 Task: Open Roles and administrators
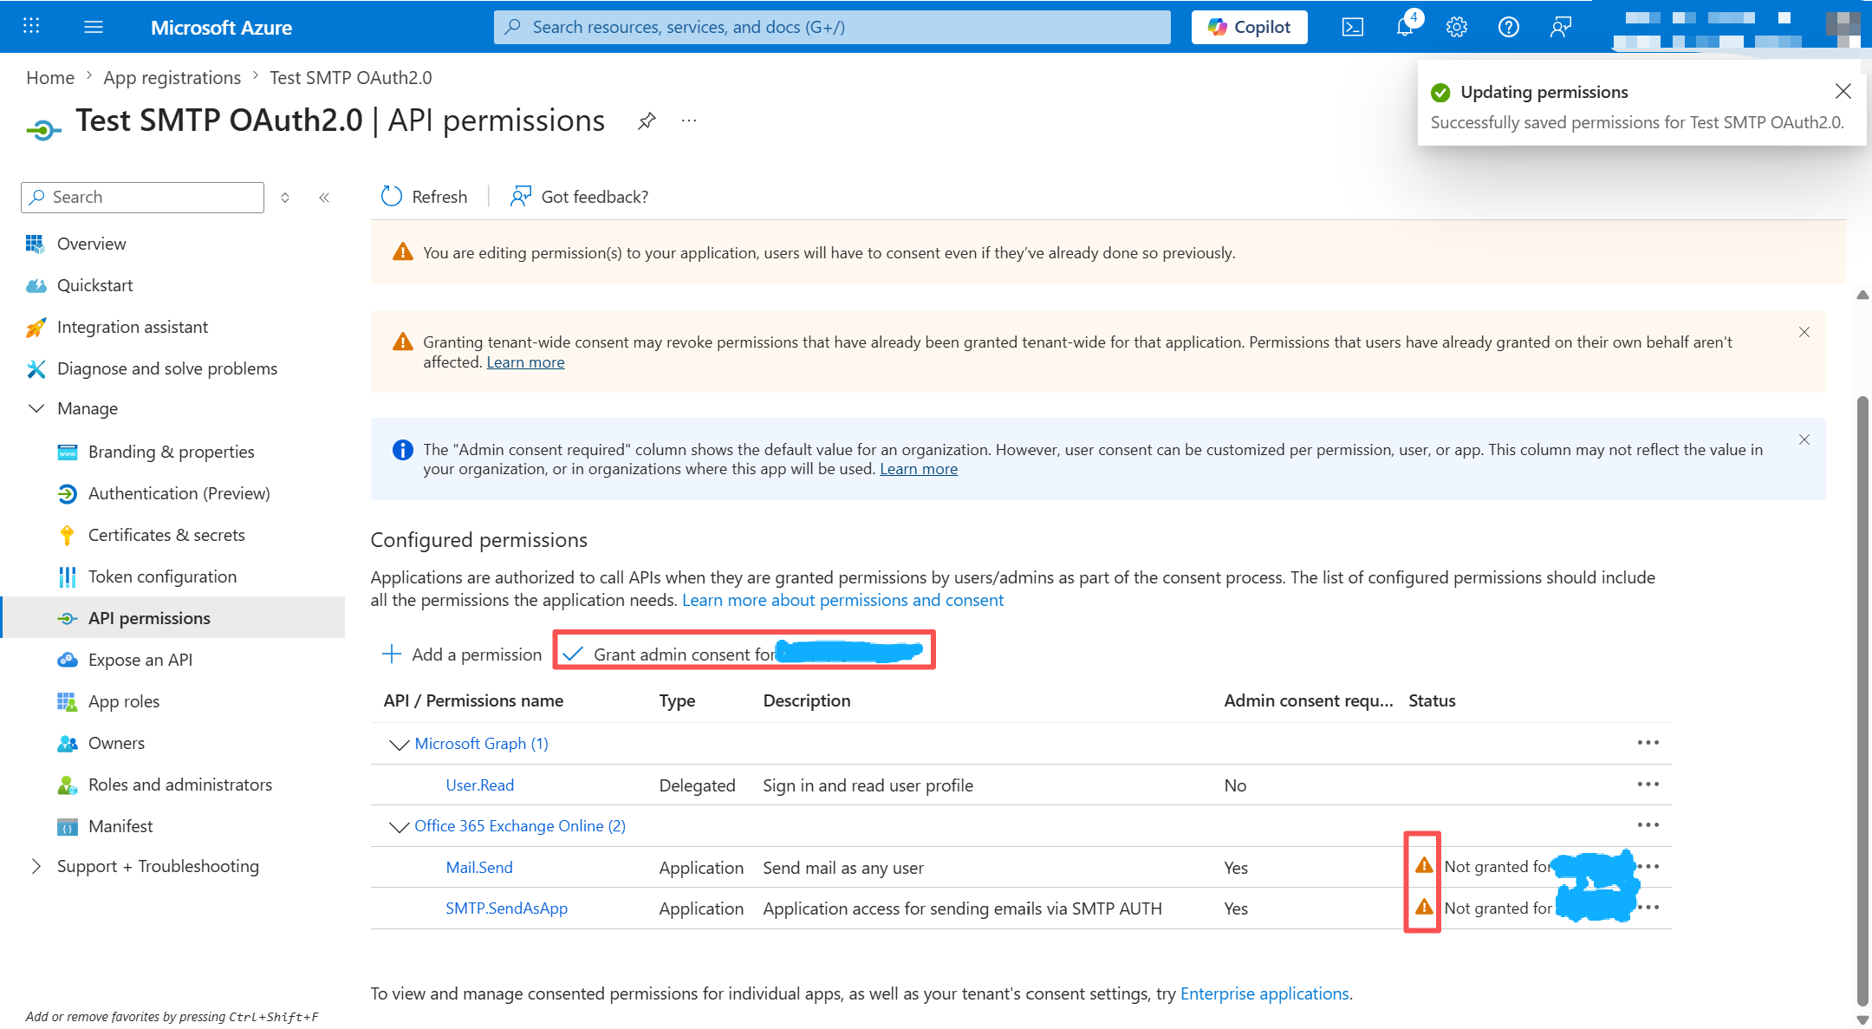179,785
